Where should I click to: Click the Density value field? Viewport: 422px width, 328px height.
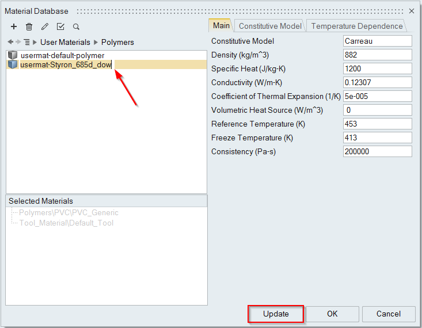click(377, 55)
